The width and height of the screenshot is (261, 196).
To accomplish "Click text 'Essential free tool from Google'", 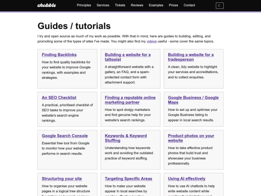I will tap(66, 149).
